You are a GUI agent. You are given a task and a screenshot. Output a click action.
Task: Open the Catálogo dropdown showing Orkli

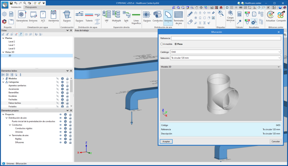tap(226, 52)
